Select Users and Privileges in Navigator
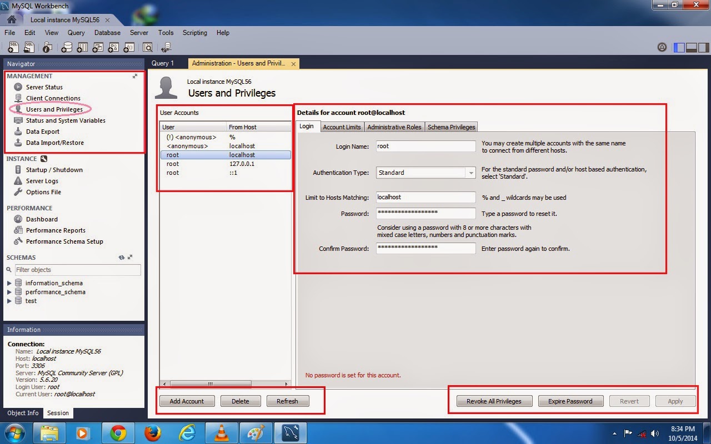 pos(54,109)
